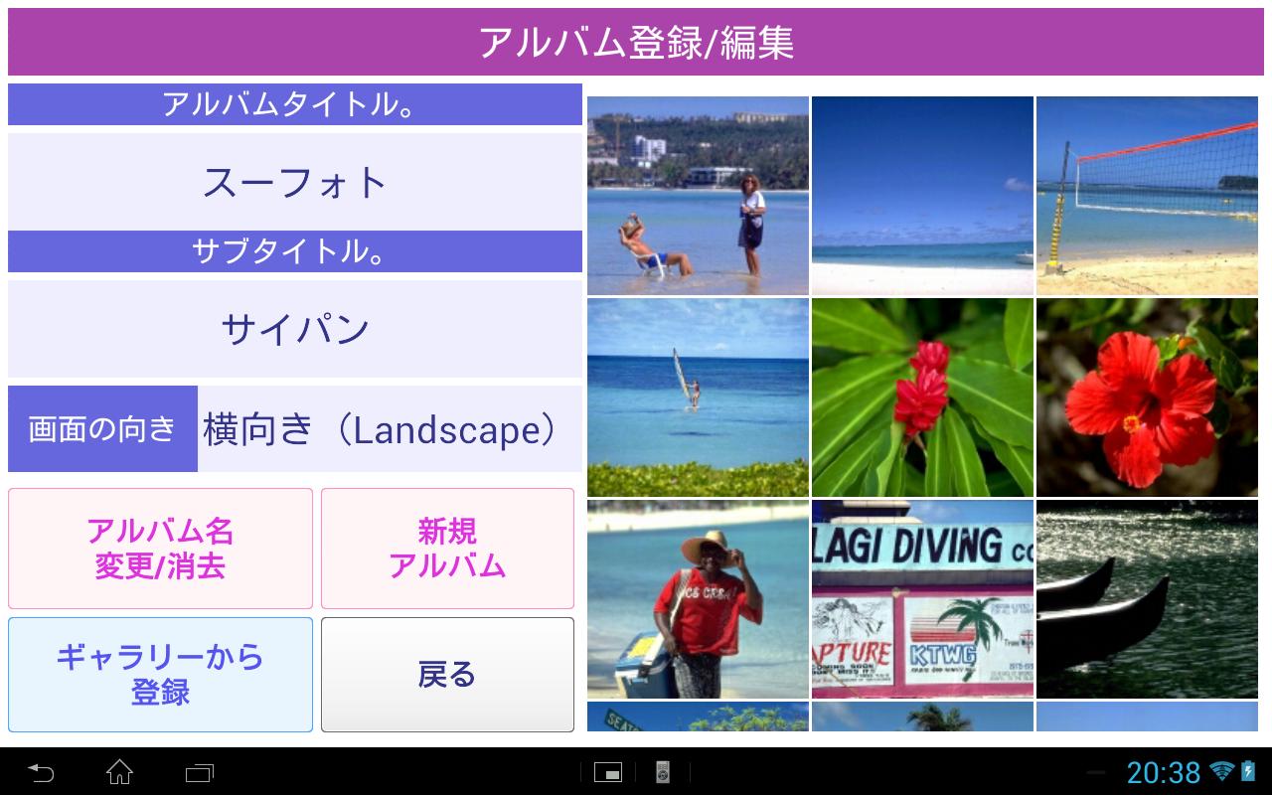Screen dimensions: 1272x795
Task: Select the red hibiscus photo
Action: (x=1147, y=397)
